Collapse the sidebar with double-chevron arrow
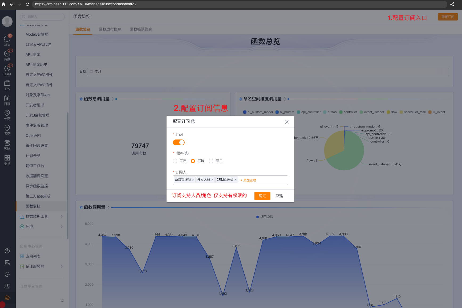 tap(62, 301)
